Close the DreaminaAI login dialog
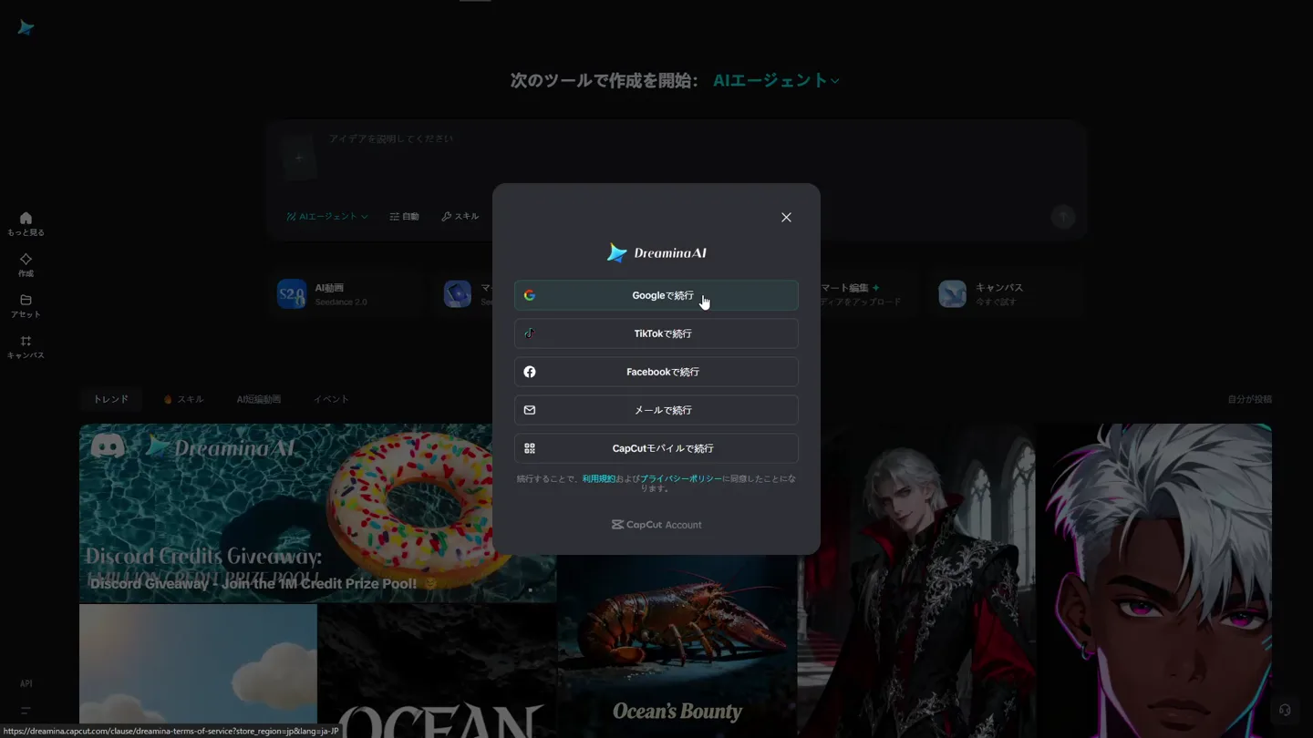The width and height of the screenshot is (1313, 738). point(786,218)
